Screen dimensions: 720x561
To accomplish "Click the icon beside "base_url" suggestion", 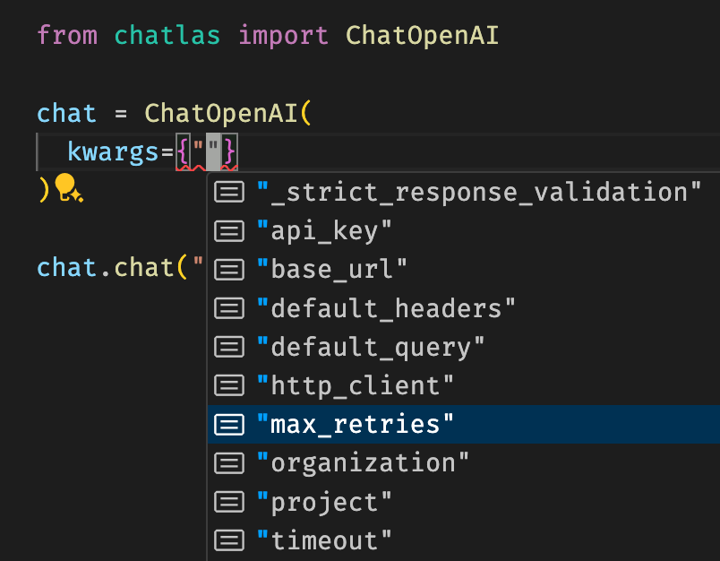I will click(228, 269).
